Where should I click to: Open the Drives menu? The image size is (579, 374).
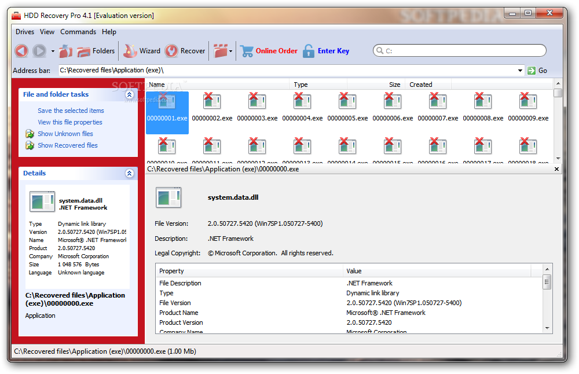[x=25, y=32]
